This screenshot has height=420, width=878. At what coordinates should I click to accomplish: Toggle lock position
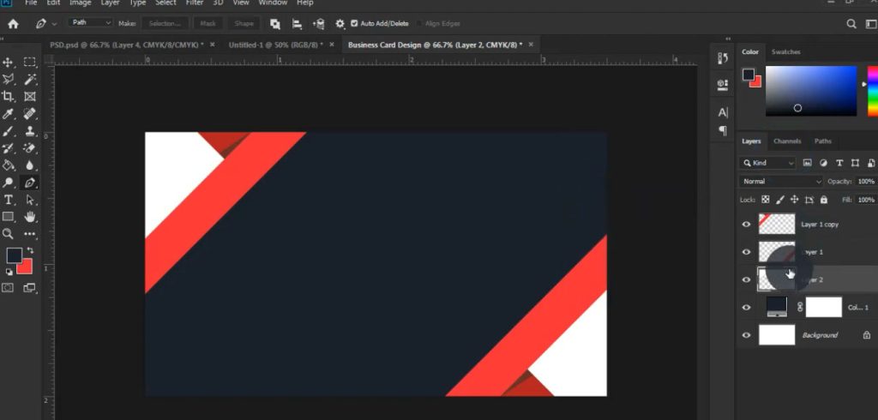pos(794,200)
